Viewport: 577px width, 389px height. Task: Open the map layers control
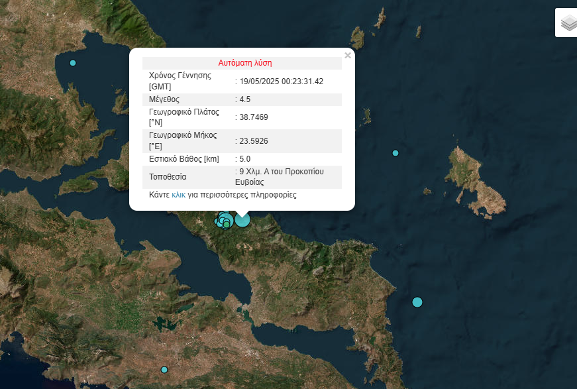tap(568, 23)
